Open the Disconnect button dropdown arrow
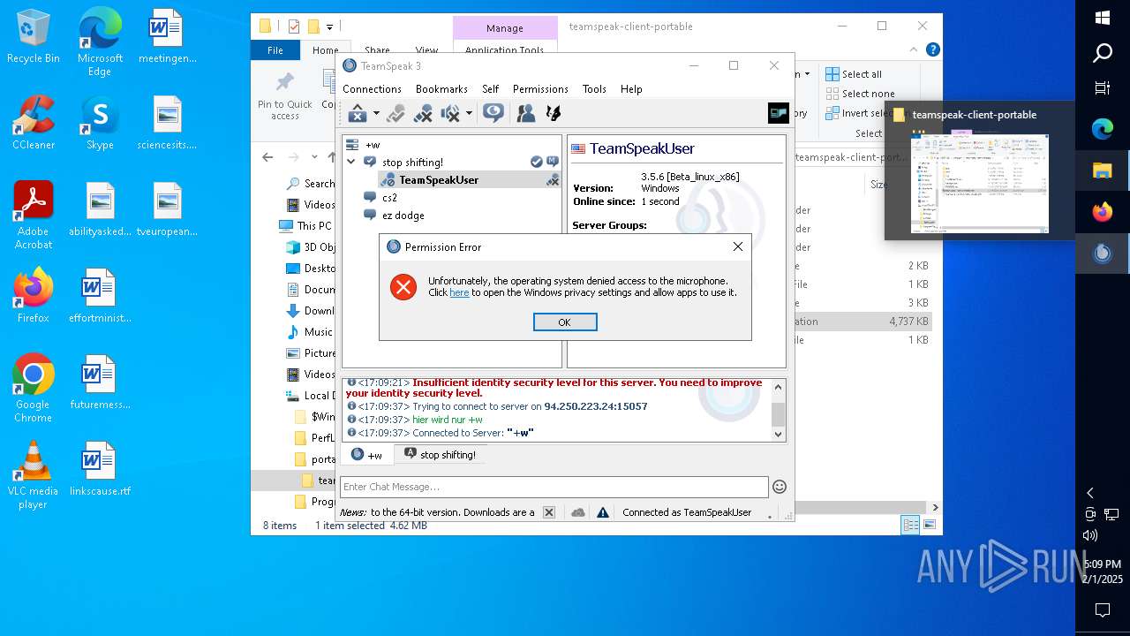This screenshot has width=1130, height=636. click(376, 113)
